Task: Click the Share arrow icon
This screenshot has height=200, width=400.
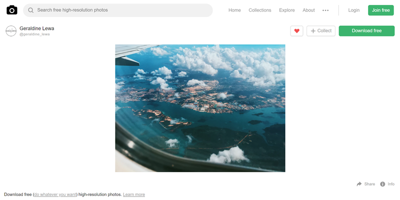Action: [359, 184]
